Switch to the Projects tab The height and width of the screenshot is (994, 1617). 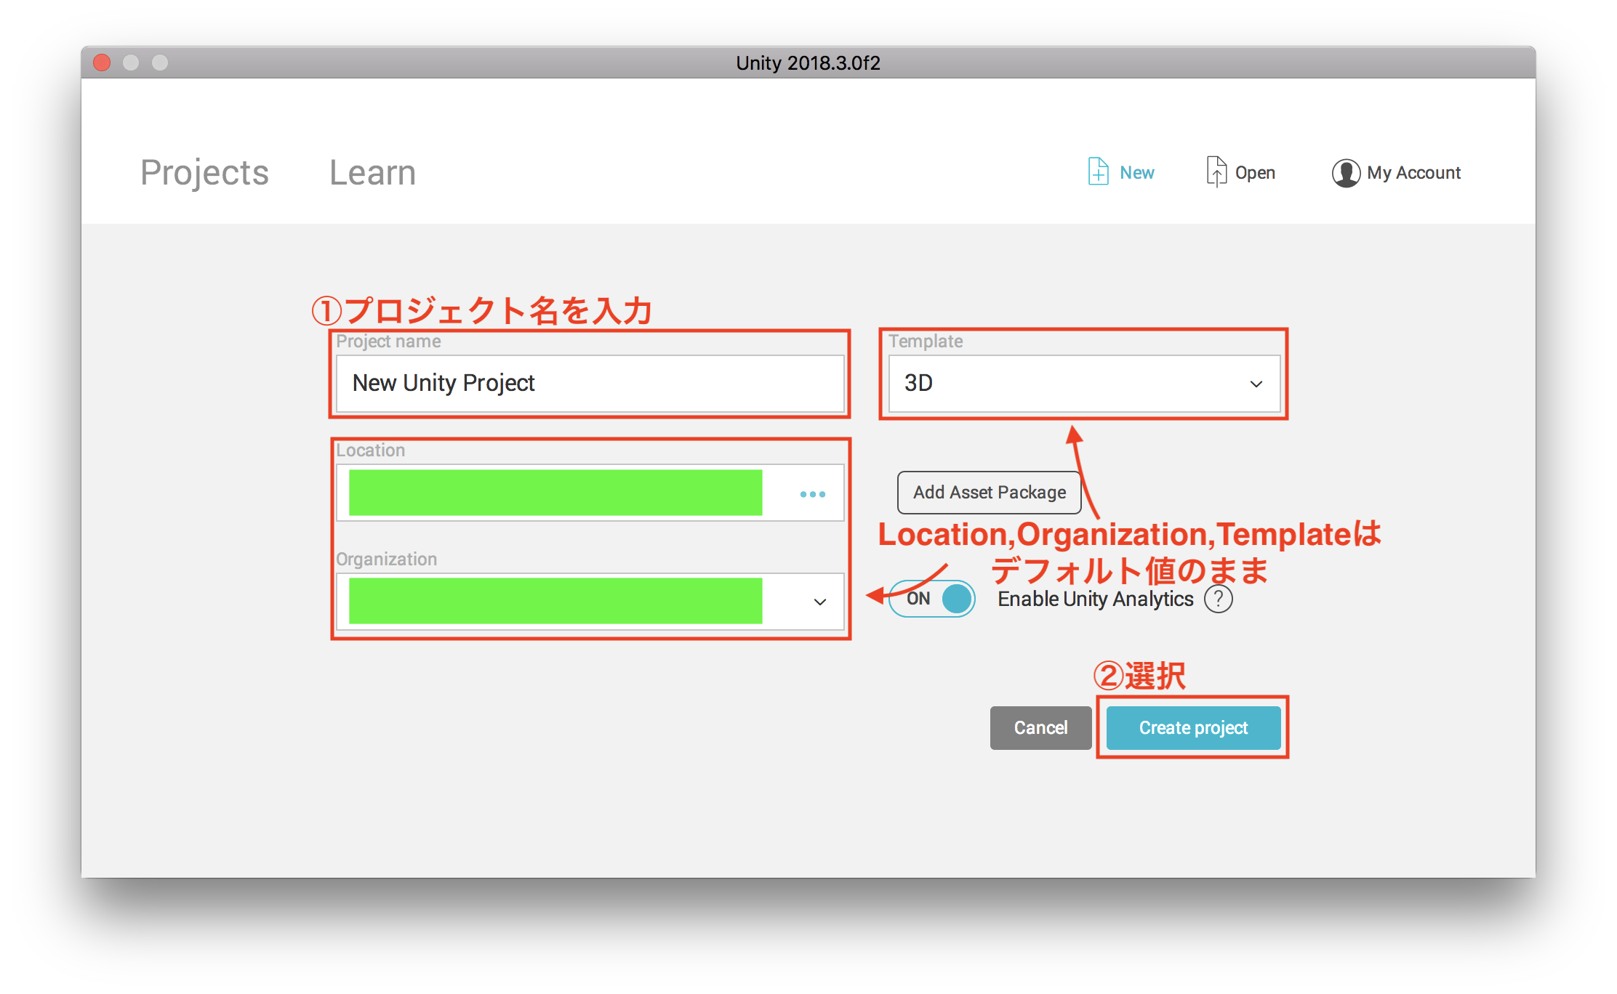[204, 173]
